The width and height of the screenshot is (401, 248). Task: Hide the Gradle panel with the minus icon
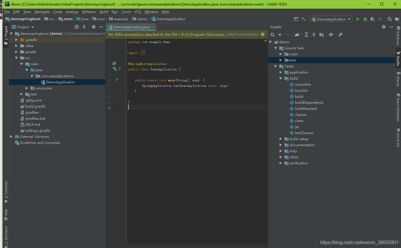(391, 27)
